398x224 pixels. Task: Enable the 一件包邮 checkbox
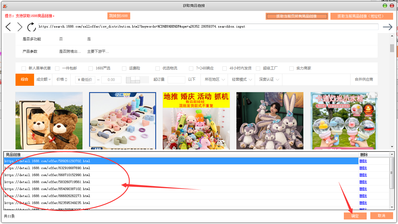[57, 69]
